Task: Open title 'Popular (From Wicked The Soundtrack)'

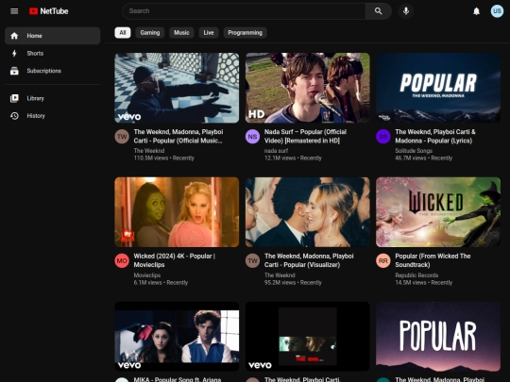Action: point(433,260)
